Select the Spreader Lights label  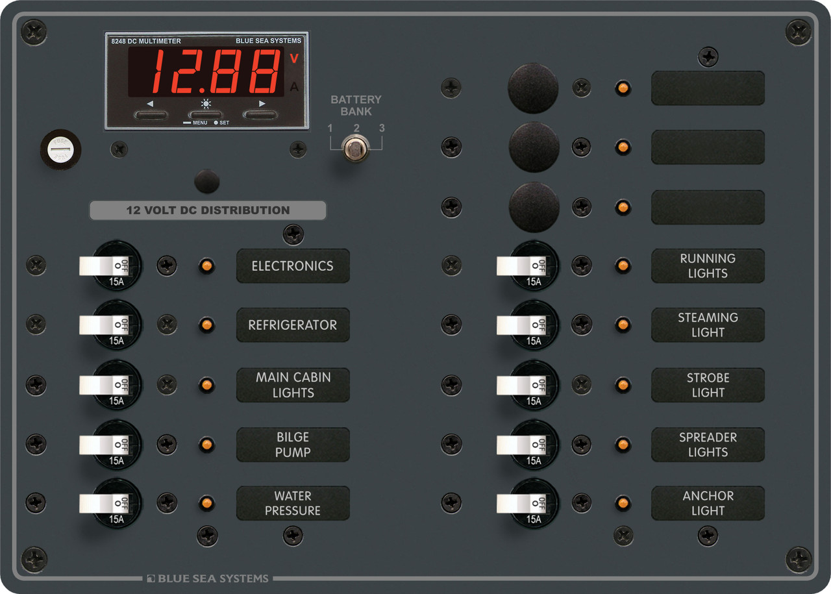[x=708, y=445]
